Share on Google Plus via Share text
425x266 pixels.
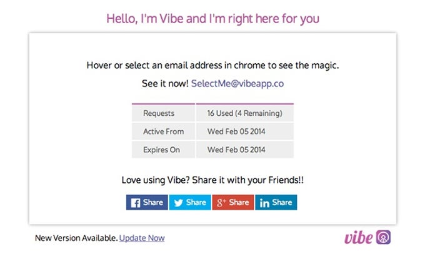coord(239,203)
